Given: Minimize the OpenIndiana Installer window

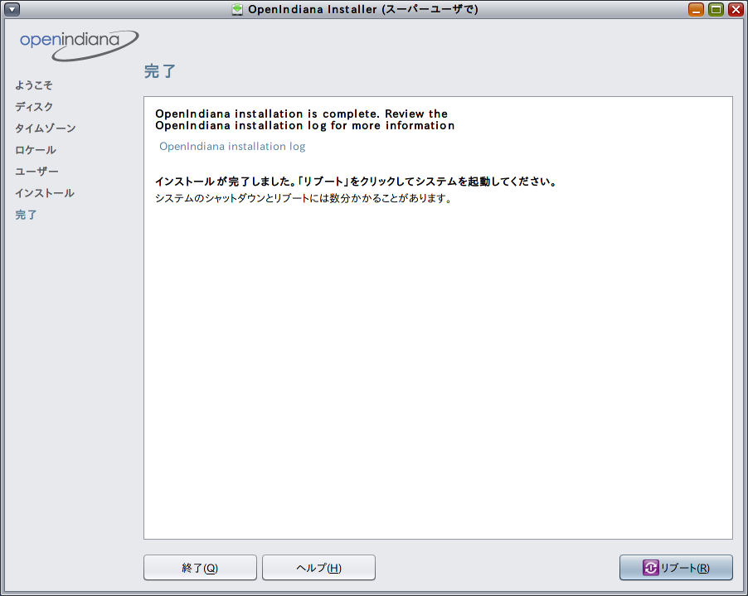Looking at the screenshot, I should click(696, 9).
